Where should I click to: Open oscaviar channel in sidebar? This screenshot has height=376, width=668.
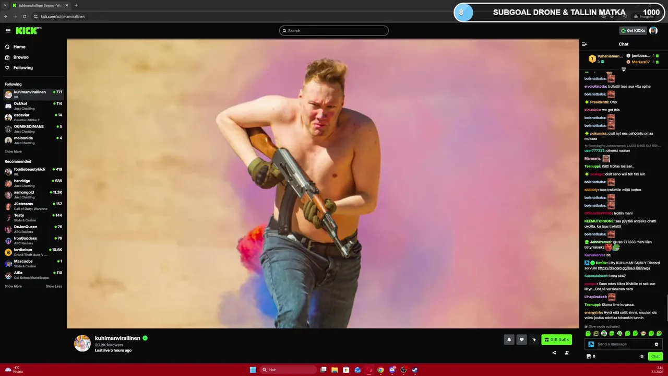coord(33,117)
